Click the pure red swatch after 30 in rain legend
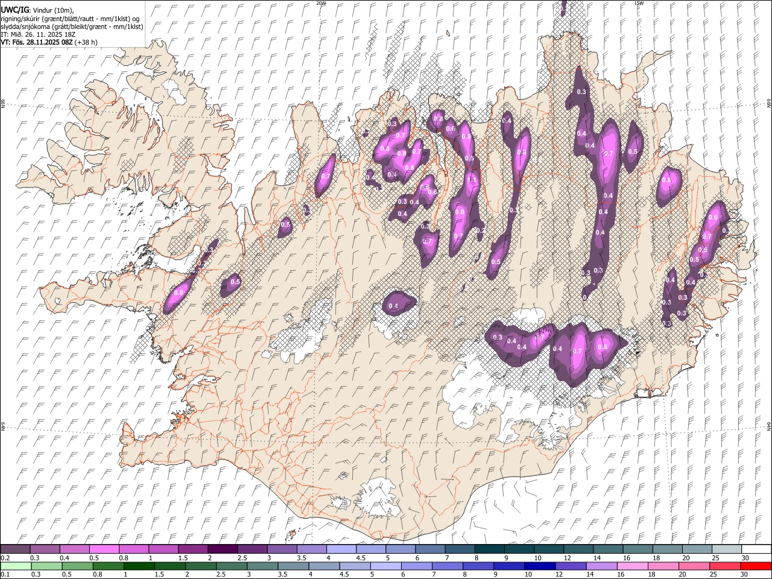 click(x=756, y=566)
